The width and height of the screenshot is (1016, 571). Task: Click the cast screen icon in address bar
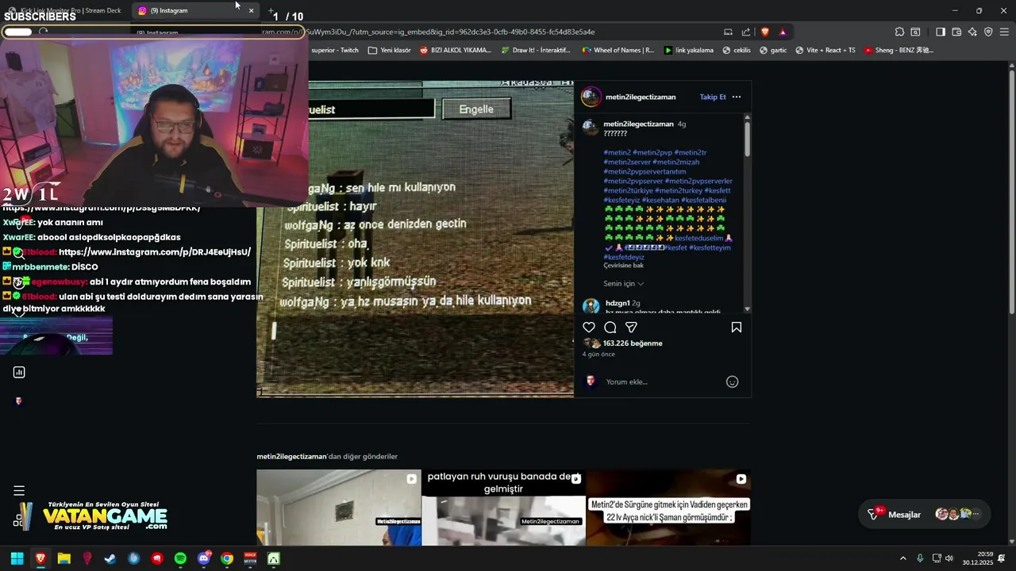coord(728,32)
